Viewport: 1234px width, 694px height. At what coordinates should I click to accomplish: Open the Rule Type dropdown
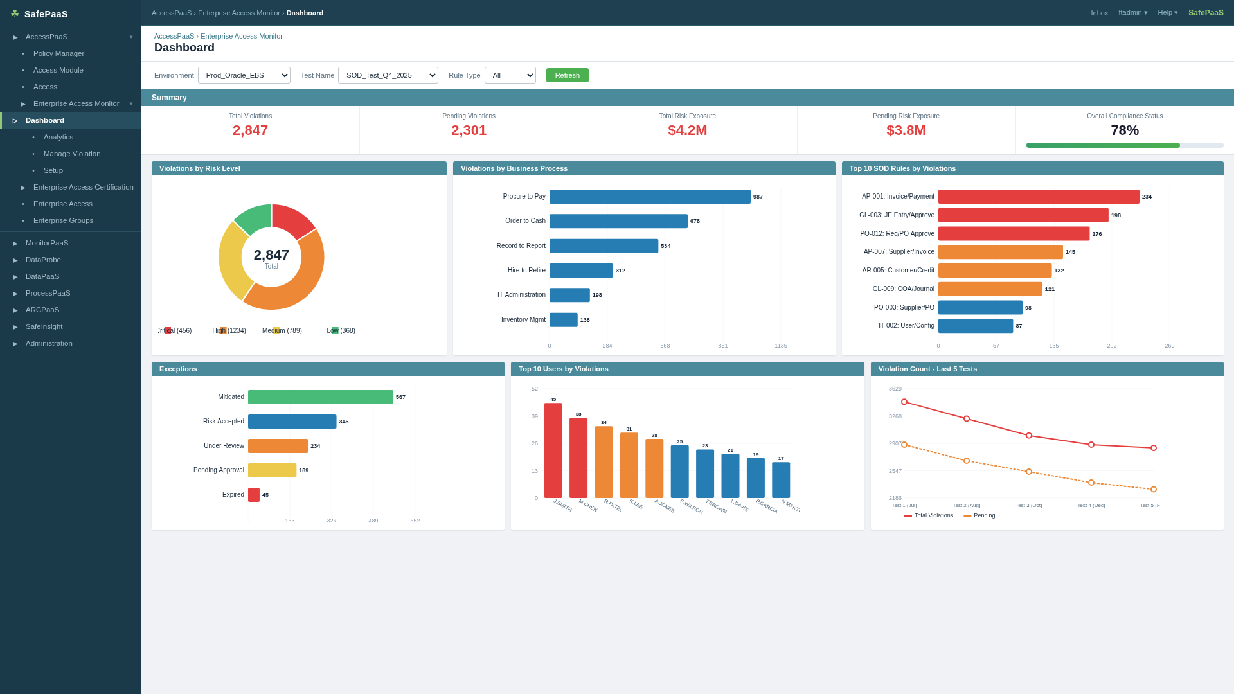tap(510, 75)
